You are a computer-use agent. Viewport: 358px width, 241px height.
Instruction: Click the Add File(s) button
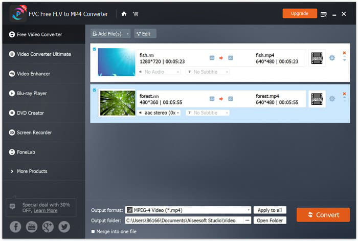pos(107,34)
